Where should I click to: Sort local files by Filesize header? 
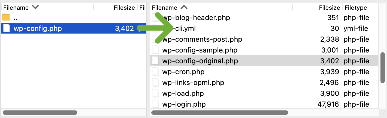tap(124, 8)
